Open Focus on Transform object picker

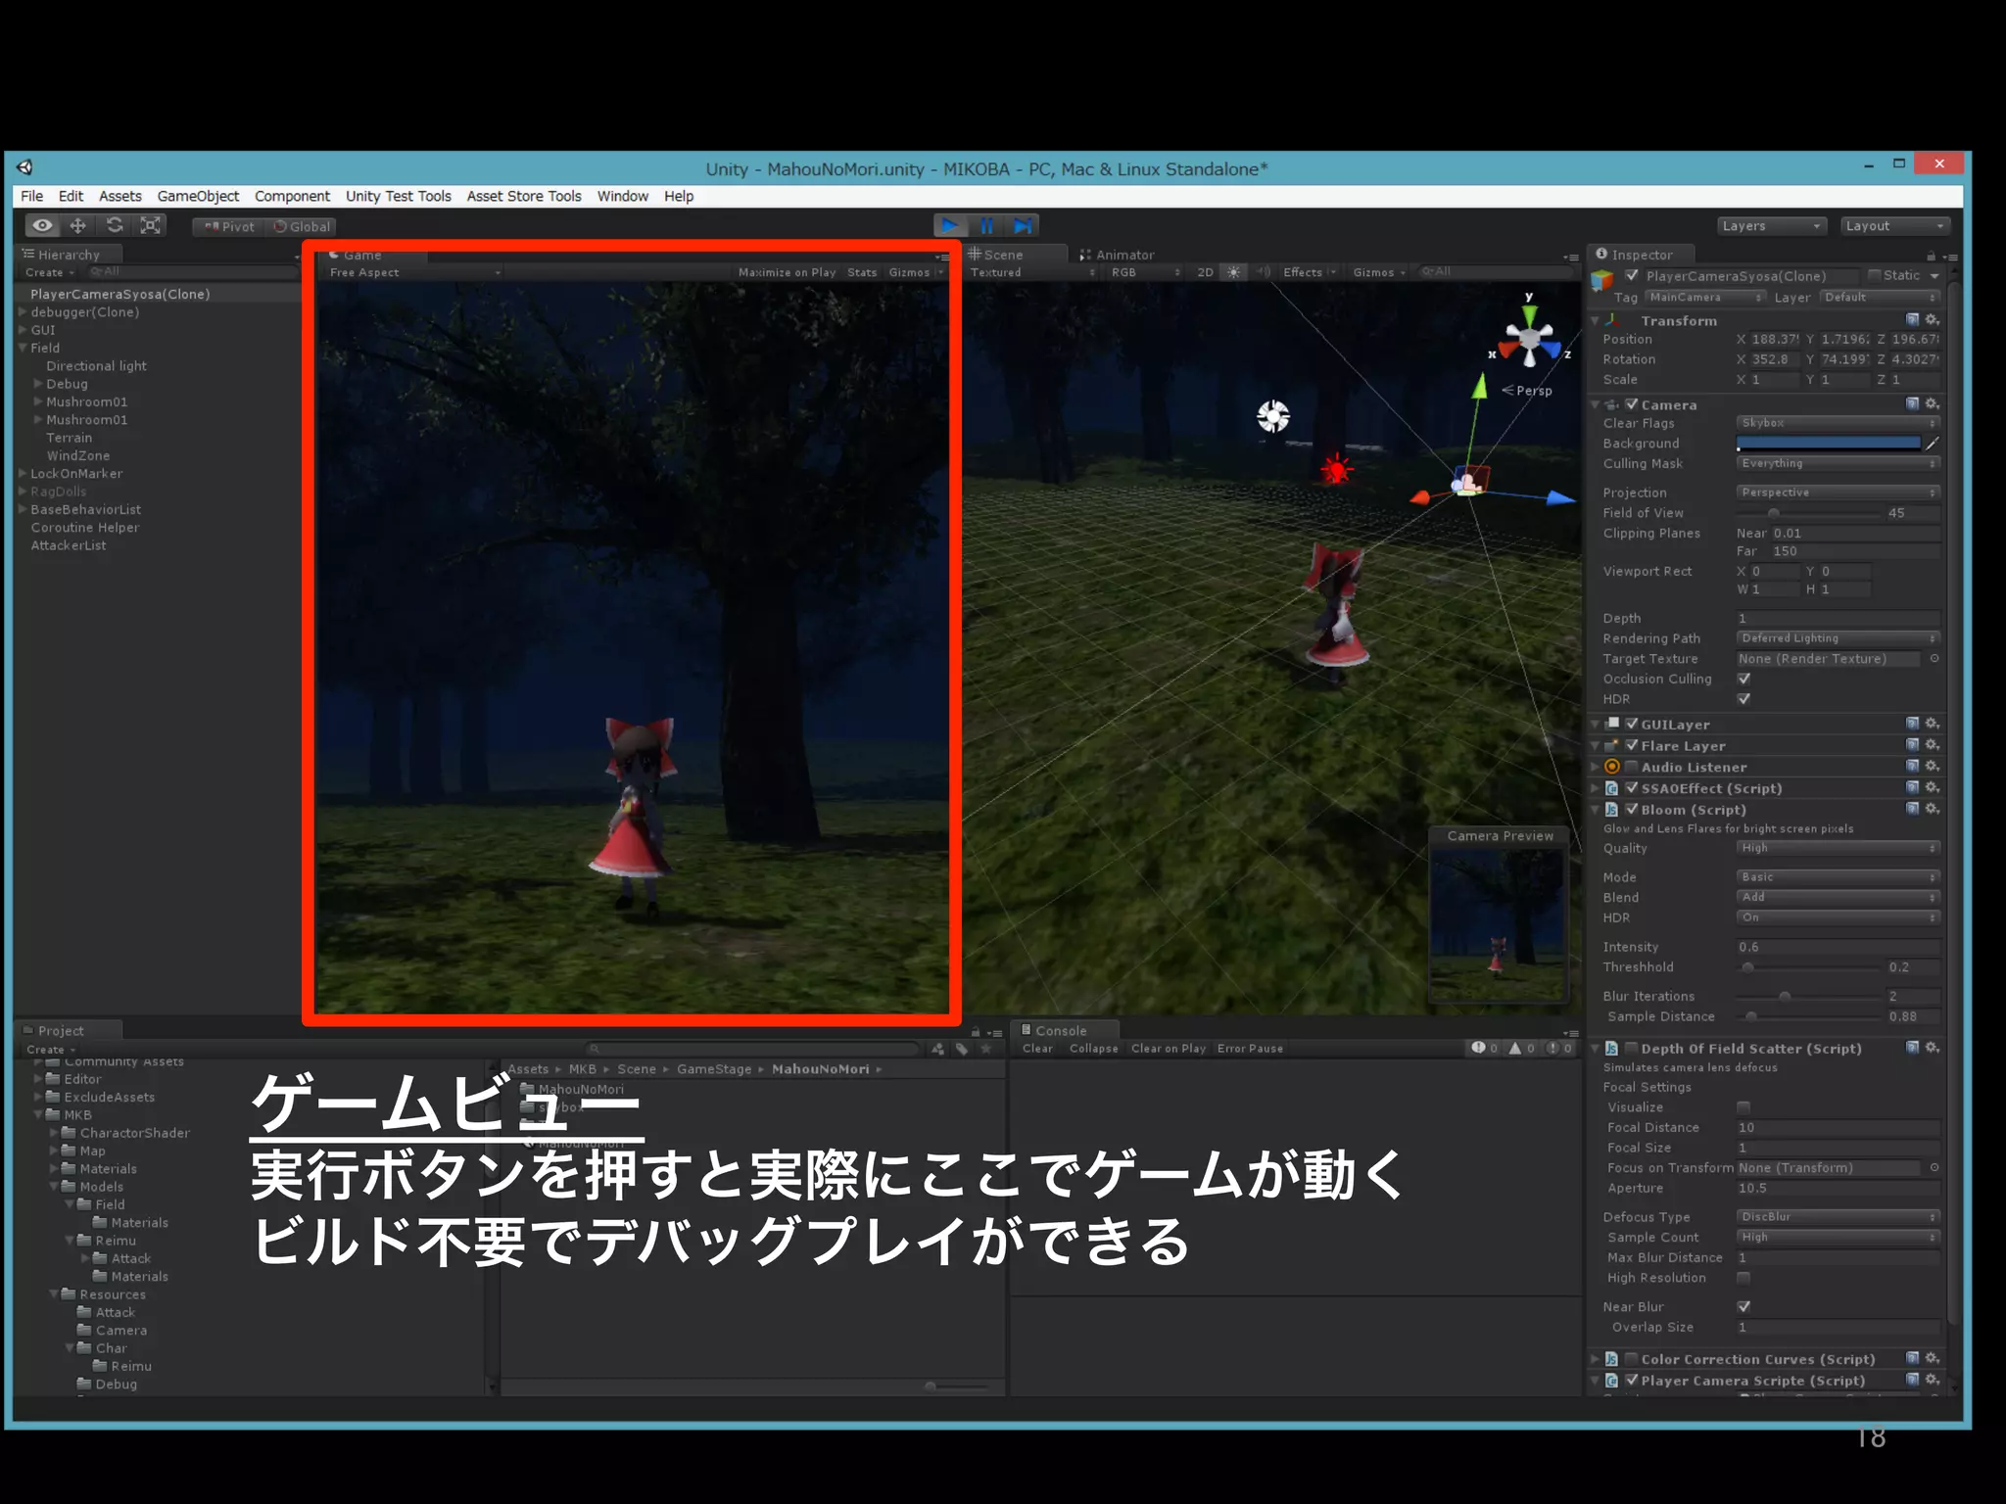pyautogui.click(x=1934, y=1168)
